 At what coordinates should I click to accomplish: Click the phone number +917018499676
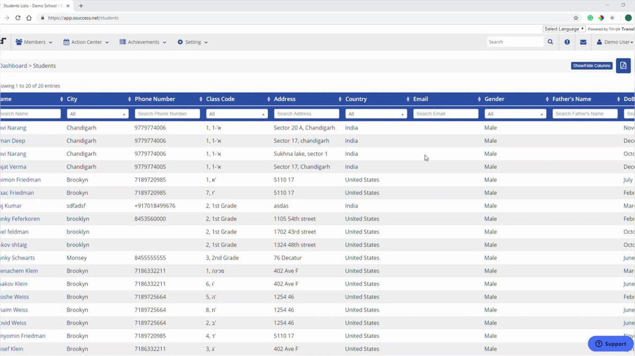155,206
